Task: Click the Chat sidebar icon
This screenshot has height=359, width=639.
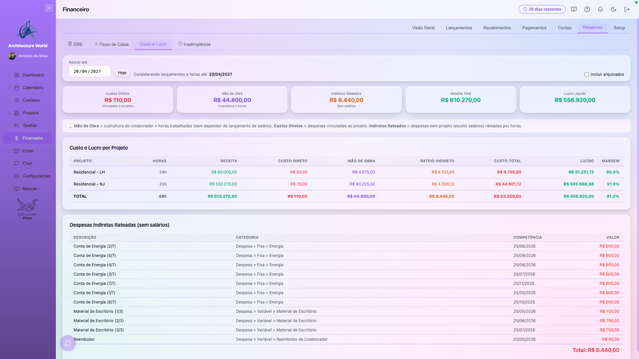Action: 17,164
